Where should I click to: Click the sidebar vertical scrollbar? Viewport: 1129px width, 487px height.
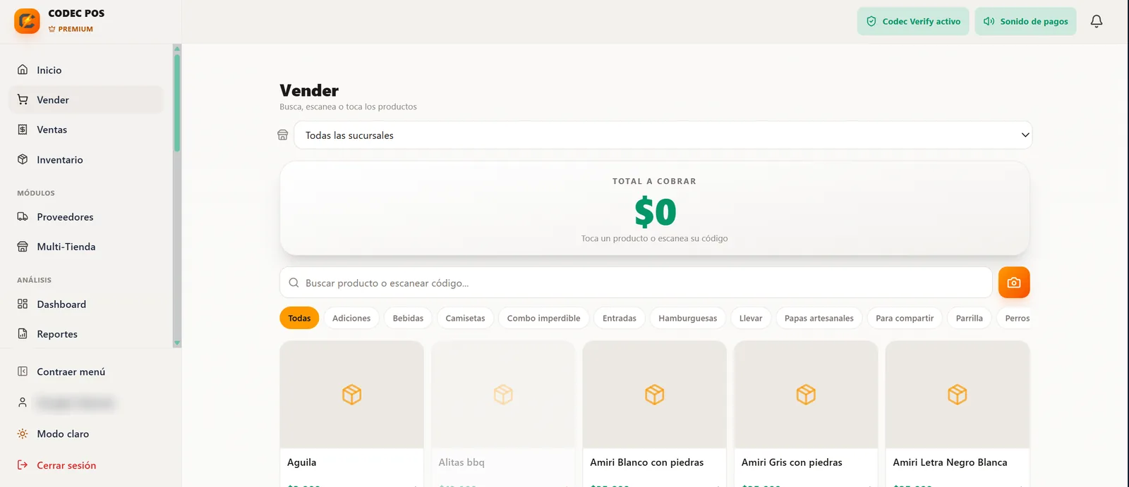click(x=177, y=103)
